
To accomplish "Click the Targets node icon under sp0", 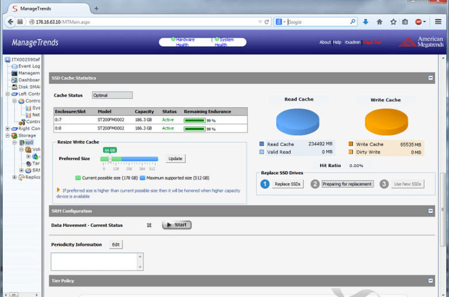I will (x=28, y=163).
